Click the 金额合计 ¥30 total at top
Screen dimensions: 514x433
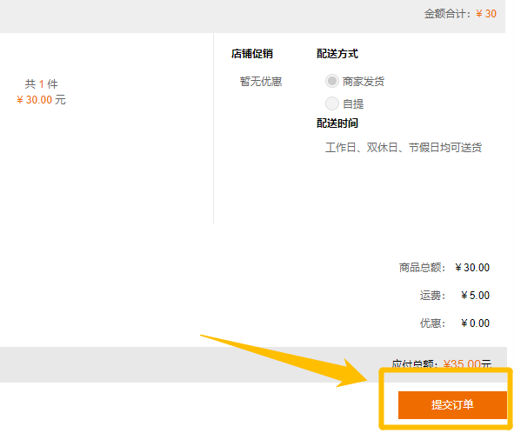point(460,14)
